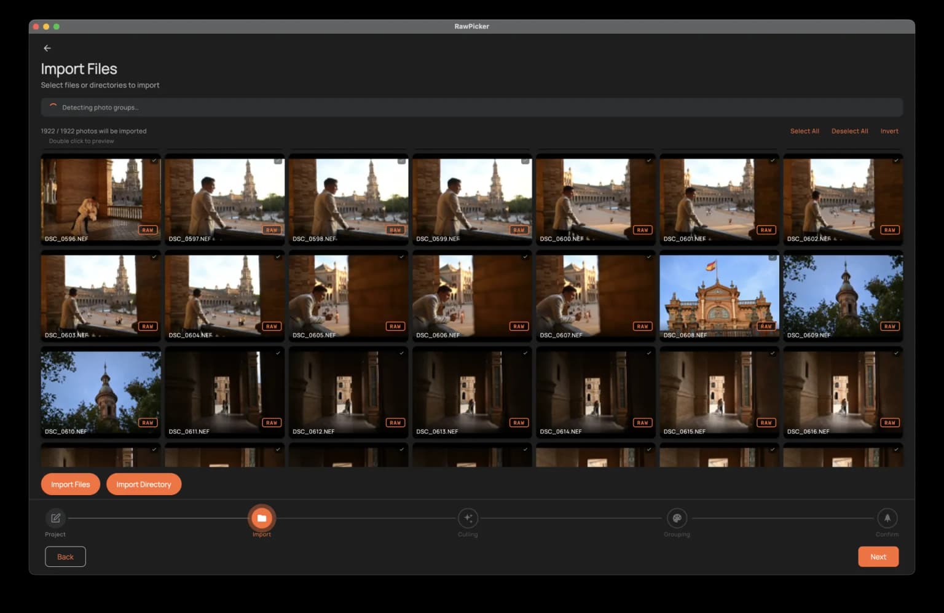Click RAW badge on DSC_0609.NEF
The height and width of the screenshot is (613, 944).
tap(889, 326)
